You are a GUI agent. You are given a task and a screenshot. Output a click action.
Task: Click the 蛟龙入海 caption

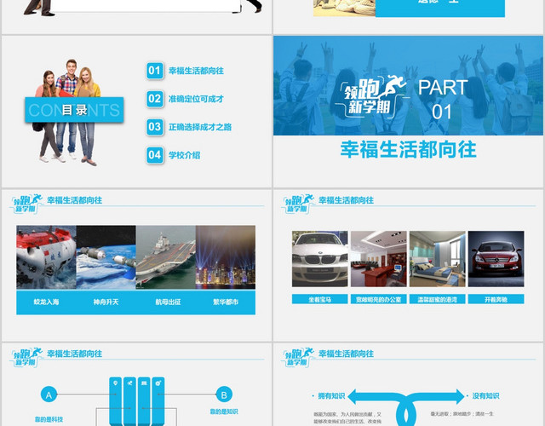pyautogui.click(x=46, y=302)
